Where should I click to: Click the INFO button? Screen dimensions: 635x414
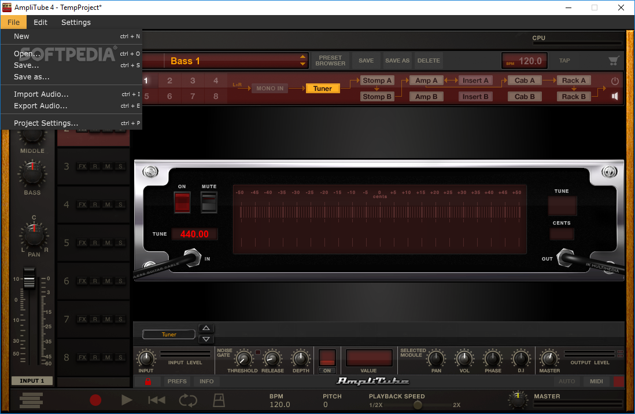tap(206, 381)
